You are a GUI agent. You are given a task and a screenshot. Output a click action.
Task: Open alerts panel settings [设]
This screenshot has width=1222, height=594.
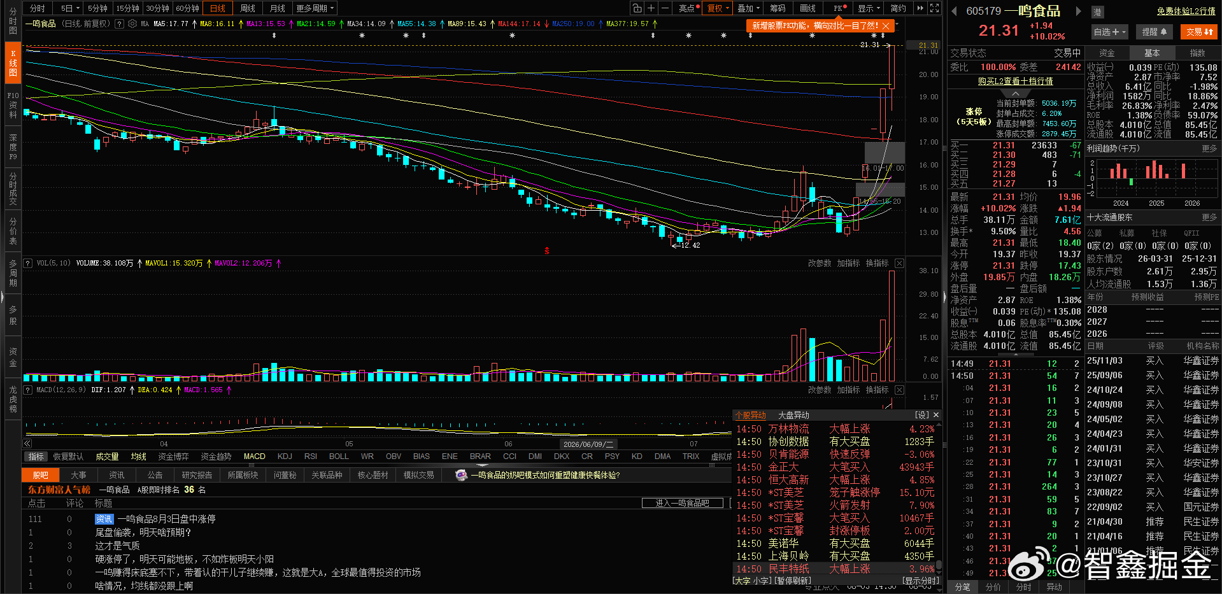pyautogui.click(x=922, y=415)
